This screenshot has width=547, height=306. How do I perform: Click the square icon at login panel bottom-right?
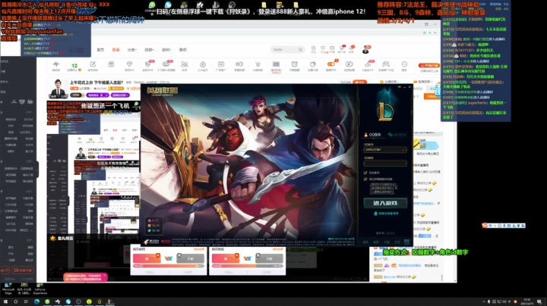406,242
